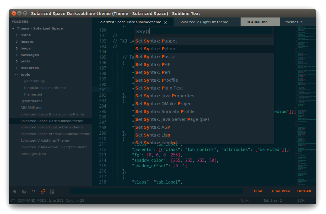This screenshot has width=326, height=214.
Task: Choose Set Syntax: Puppet command
Action: [x=204, y=41]
